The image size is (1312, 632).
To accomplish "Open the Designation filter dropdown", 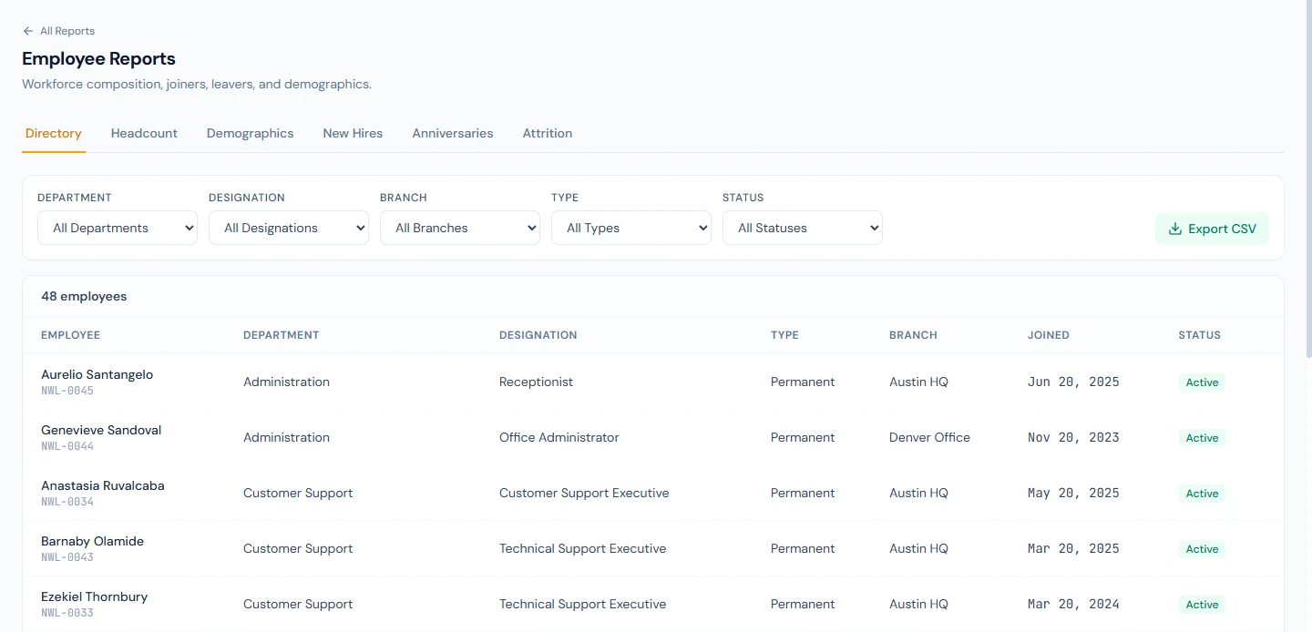I will coord(289,228).
